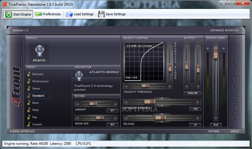Viewport: 252px width, 149px height.
Task: Switch to Basic Interface
Action: [x=22, y=131]
